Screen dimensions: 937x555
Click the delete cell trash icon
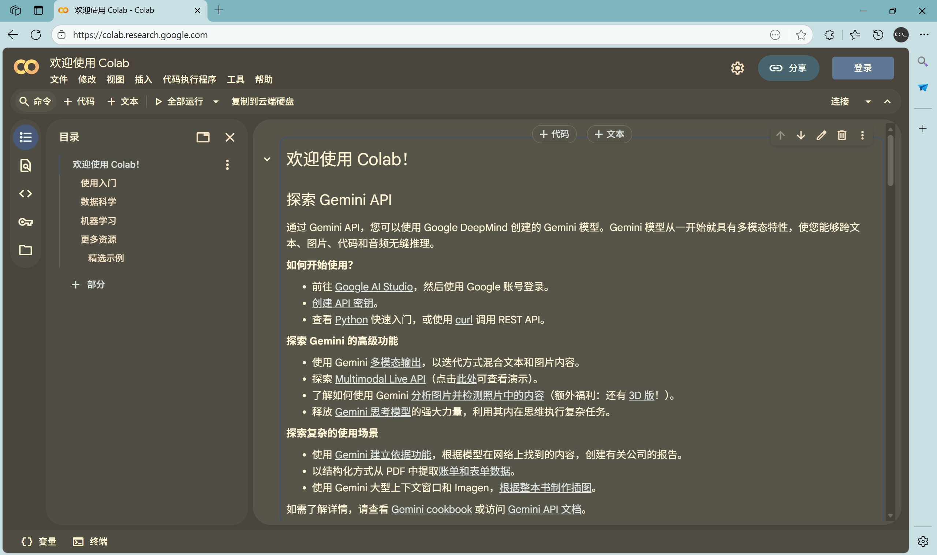(842, 135)
